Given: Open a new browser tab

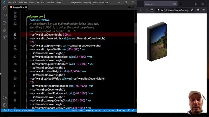Looking at the screenshot, I should pos(181,4).
